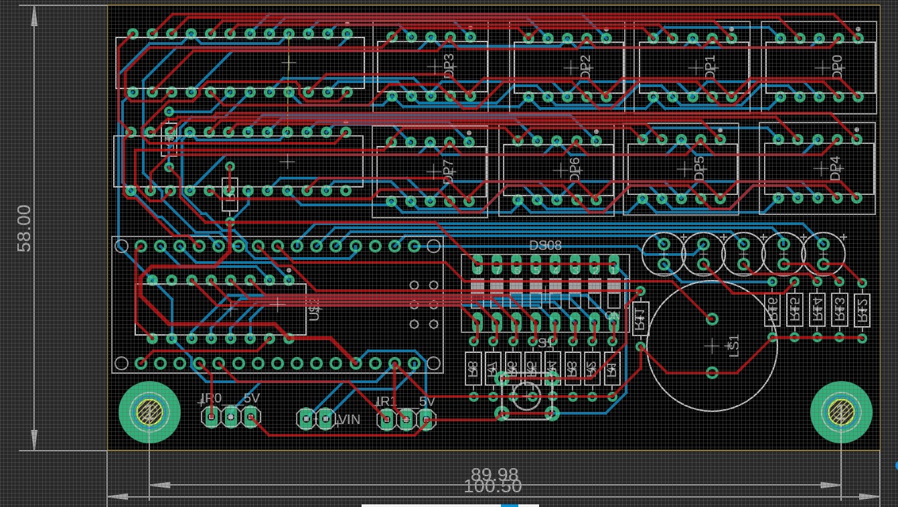This screenshot has width=898, height=507.
Task: Click the left pad of the VIN connector
Action: [306, 419]
